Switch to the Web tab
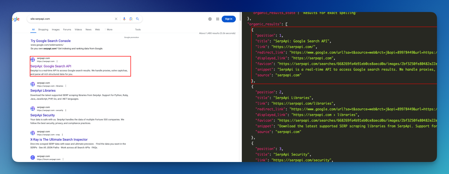Viewport: 449px width, 174px height. [97, 29]
